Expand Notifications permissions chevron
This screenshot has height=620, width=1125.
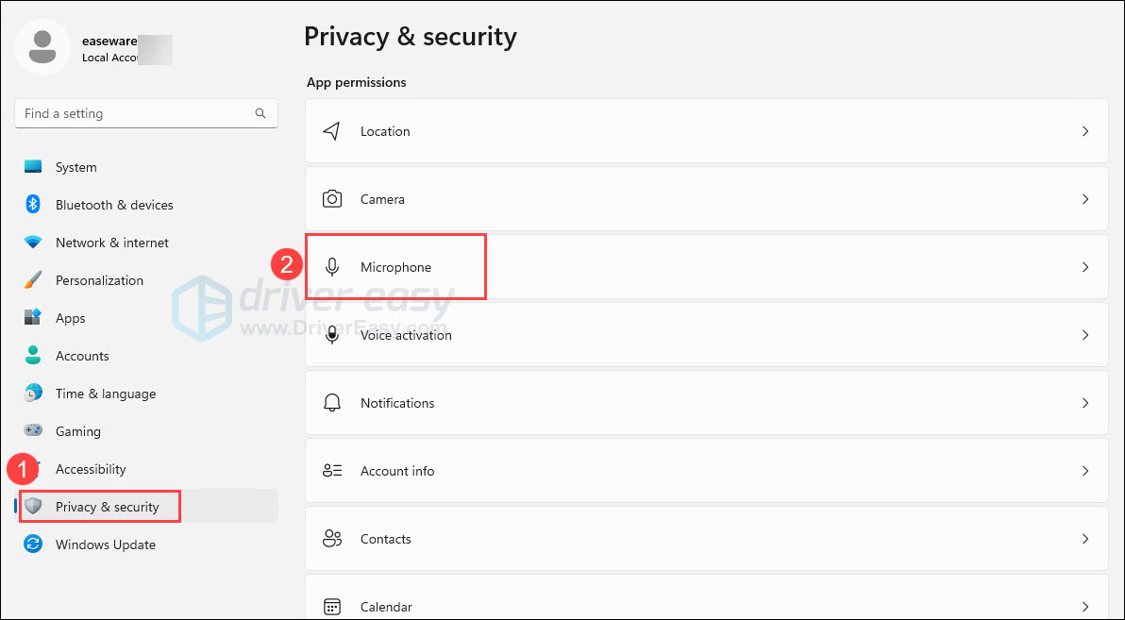pyautogui.click(x=1085, y=403)
